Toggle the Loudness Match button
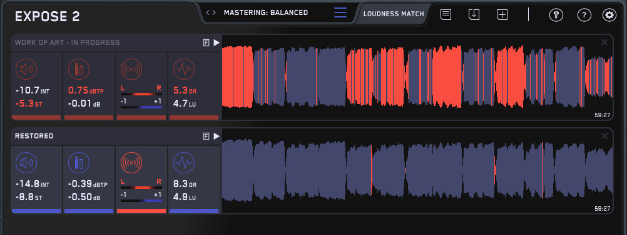Viewport: 627px width, 235px height. 394,14
